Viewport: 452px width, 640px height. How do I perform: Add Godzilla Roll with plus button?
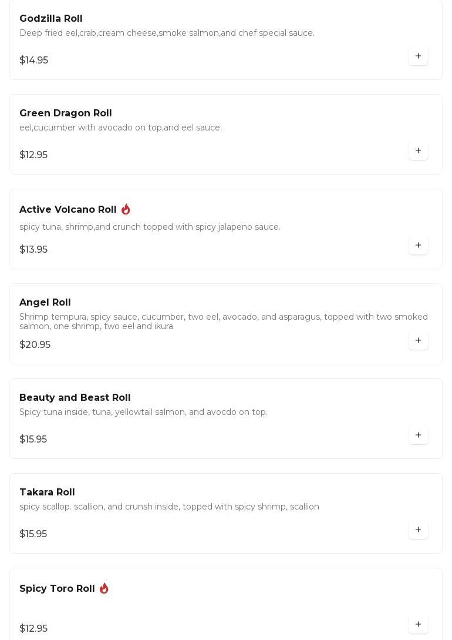(x=418, y=56)
